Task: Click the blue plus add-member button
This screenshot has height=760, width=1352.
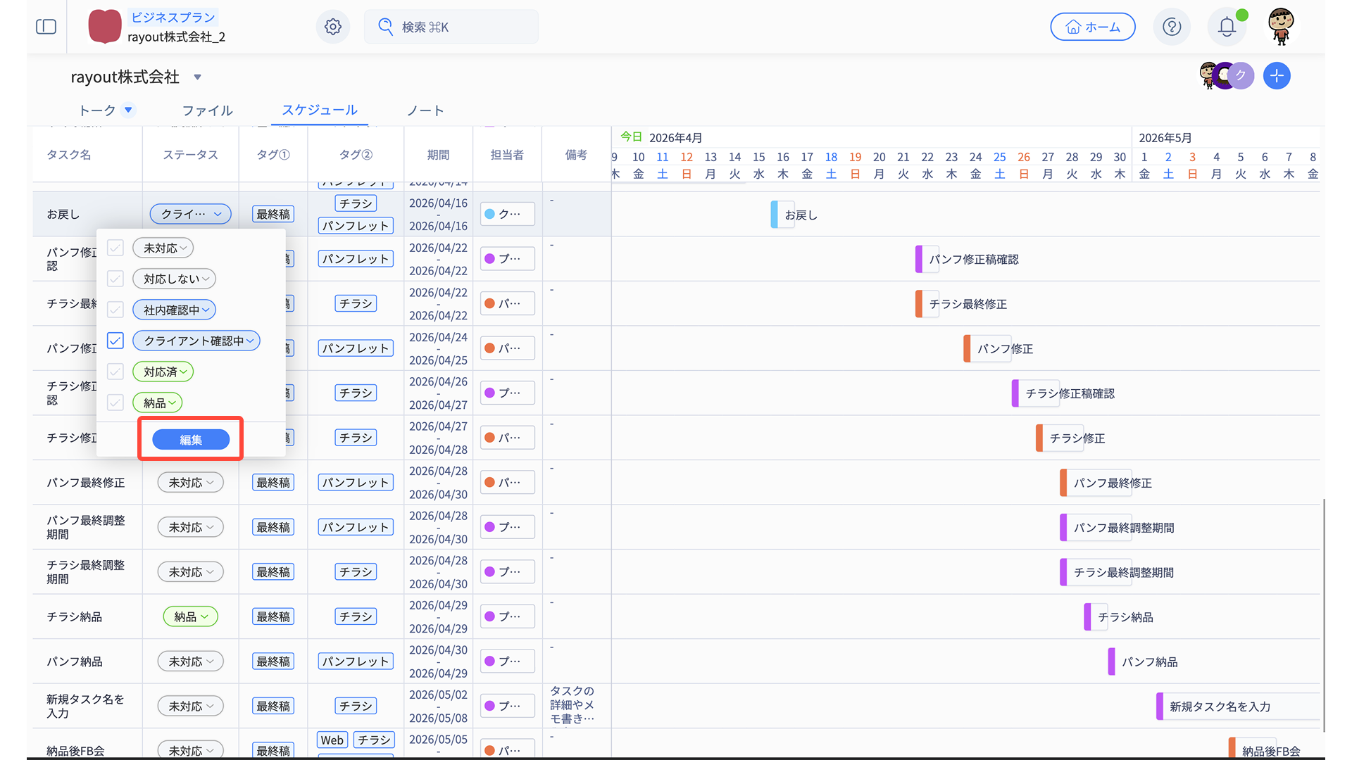Action: tap(1277, 76)
